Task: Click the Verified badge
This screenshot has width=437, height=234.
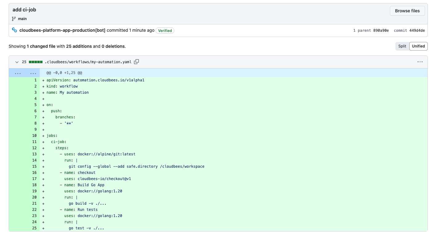Action: [x=165, y=31]
